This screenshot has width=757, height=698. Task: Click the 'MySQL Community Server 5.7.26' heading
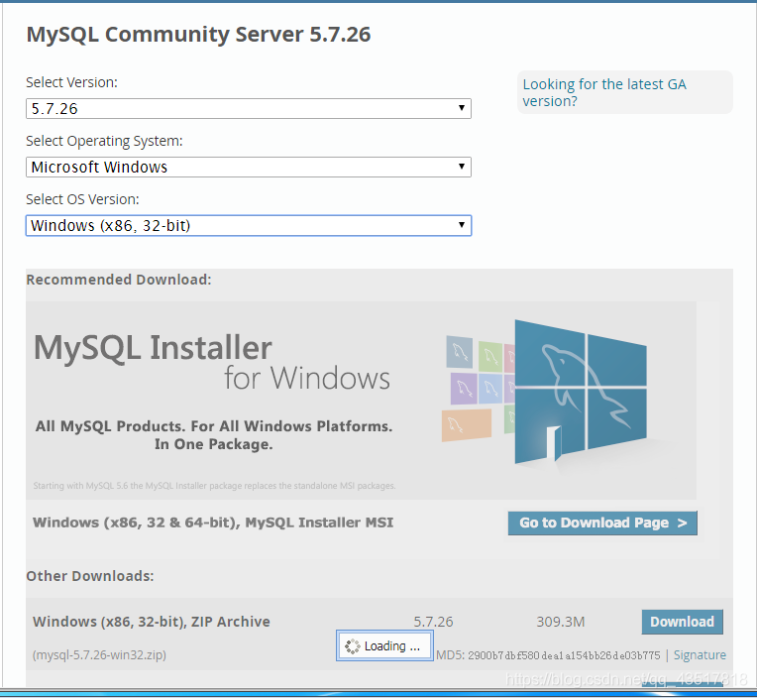pyautogui.click(x=198, y=35)
